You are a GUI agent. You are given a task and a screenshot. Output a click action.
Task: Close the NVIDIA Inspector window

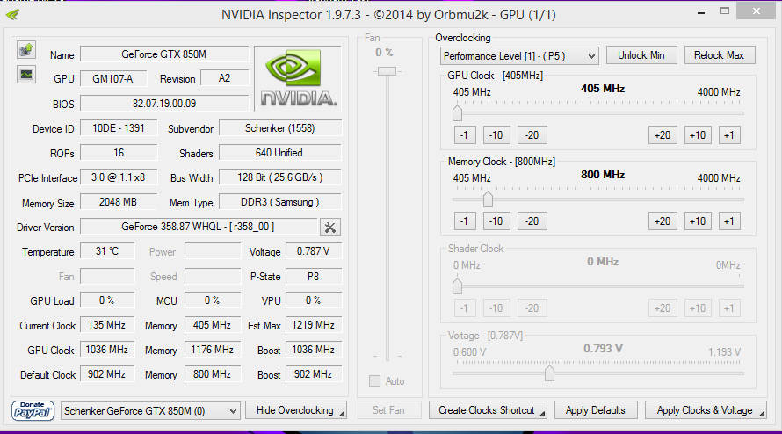(756, 11)
